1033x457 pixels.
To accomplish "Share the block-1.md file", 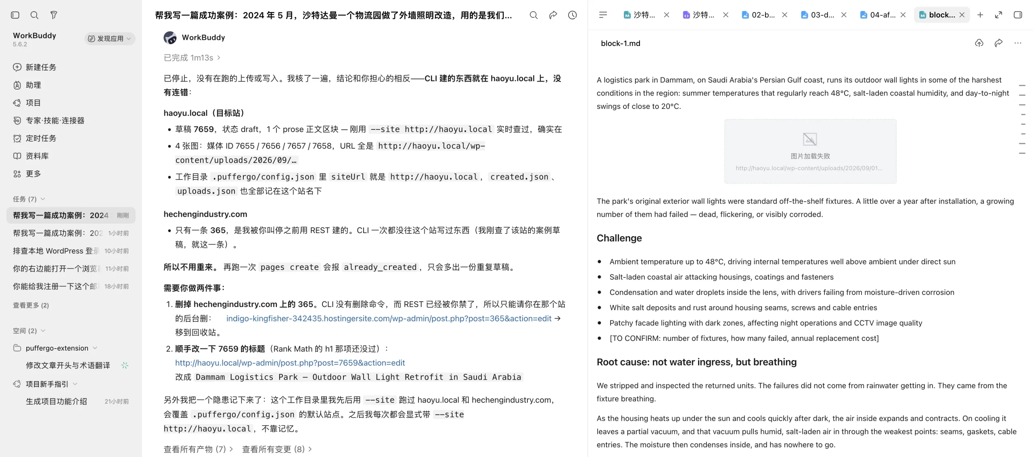I will [999, 43].
